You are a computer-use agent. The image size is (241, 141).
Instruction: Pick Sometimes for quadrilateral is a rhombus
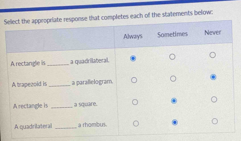[175, 123]
